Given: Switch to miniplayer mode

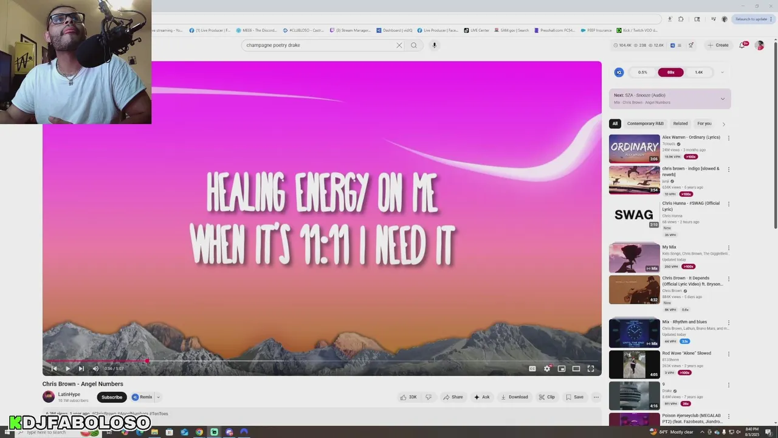Looking at the screenshot, I should coord(562,369).
